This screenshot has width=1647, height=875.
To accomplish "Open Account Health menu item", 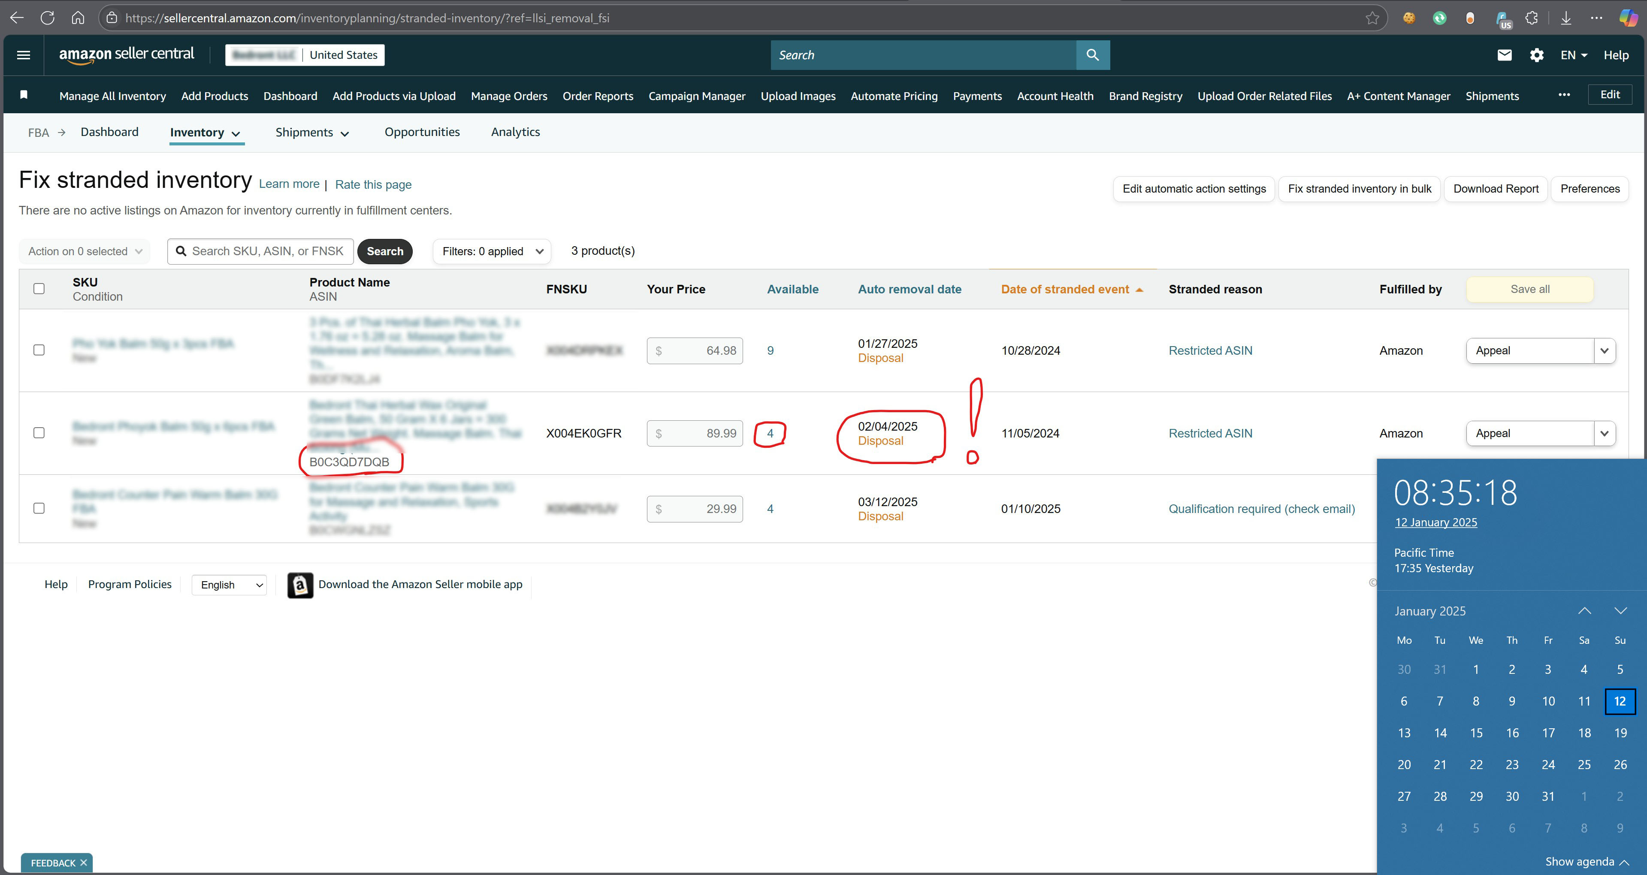I will (x=1055, y=96).
